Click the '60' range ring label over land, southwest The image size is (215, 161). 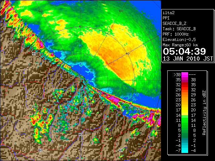[x=40, y=150]
